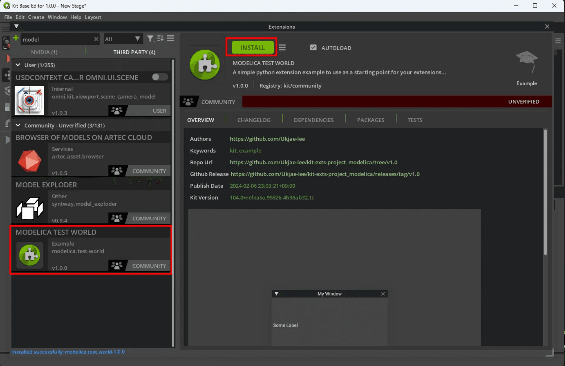Open the Dependencies tab
565x366 pixels.
coord(313,120)
